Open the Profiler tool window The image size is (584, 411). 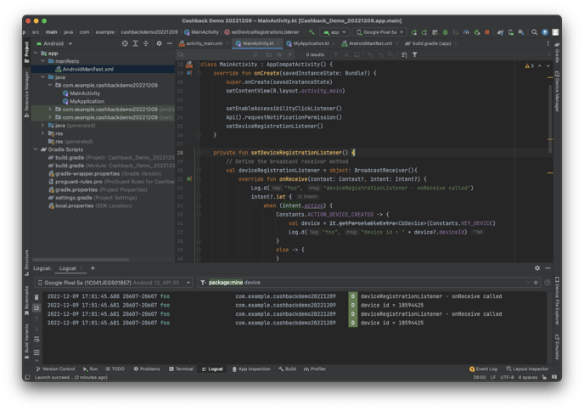pos(315,369)
